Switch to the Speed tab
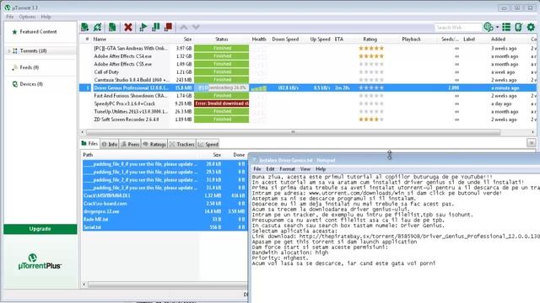 (x=208, y=144)
